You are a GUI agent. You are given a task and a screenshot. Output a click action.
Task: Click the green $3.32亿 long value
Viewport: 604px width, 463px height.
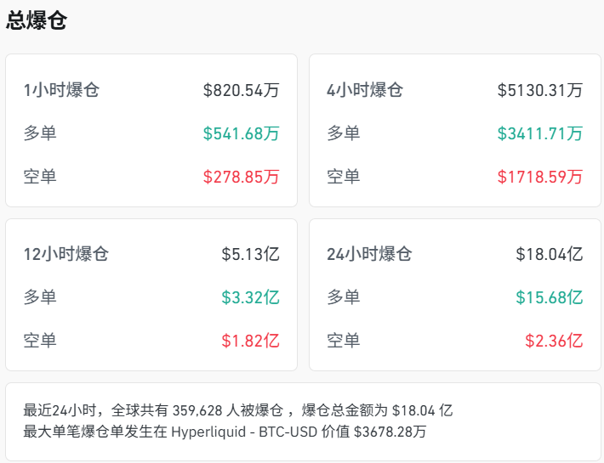[x=251, y=297]
